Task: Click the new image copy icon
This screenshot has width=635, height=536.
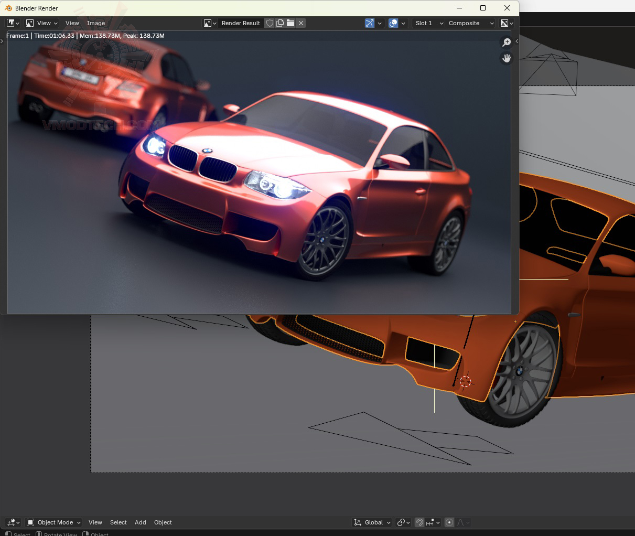Action: pos(280,23)
